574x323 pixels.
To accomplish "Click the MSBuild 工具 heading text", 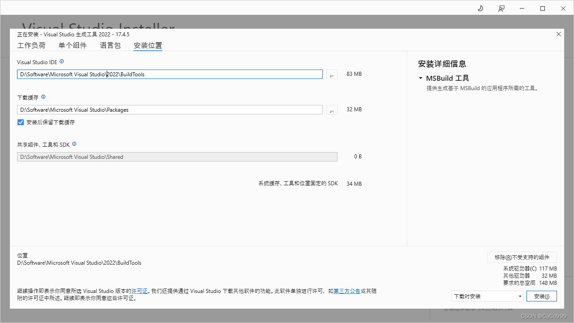I will click(x=448, y=78).
